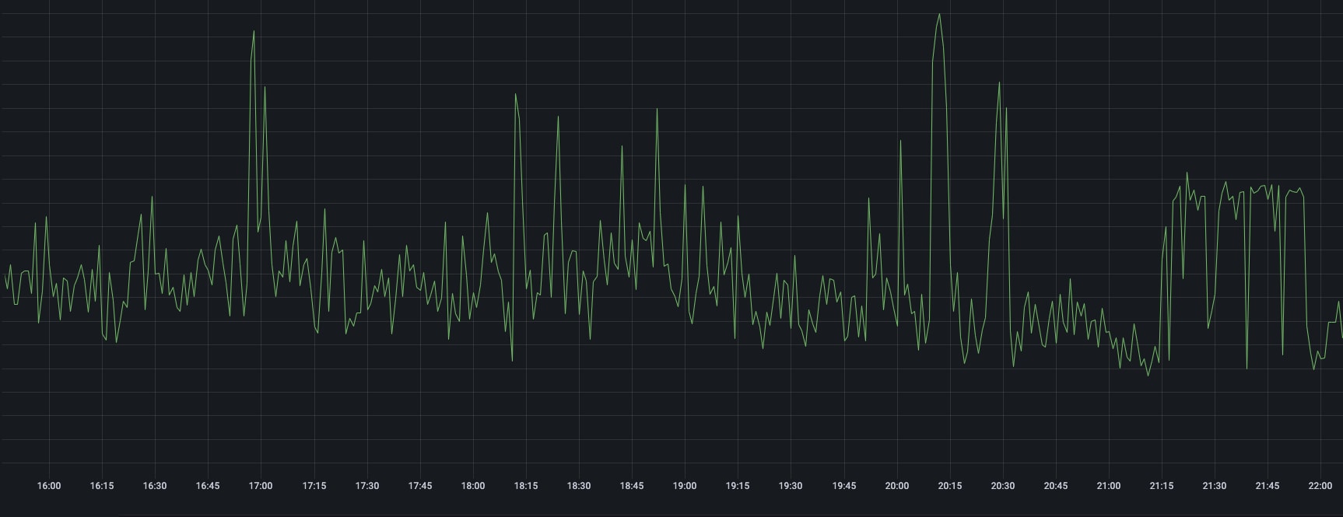Click the 17:45 time axis label
The height and width of the screenshot is (517, 1343).
[x=419, y=486]
